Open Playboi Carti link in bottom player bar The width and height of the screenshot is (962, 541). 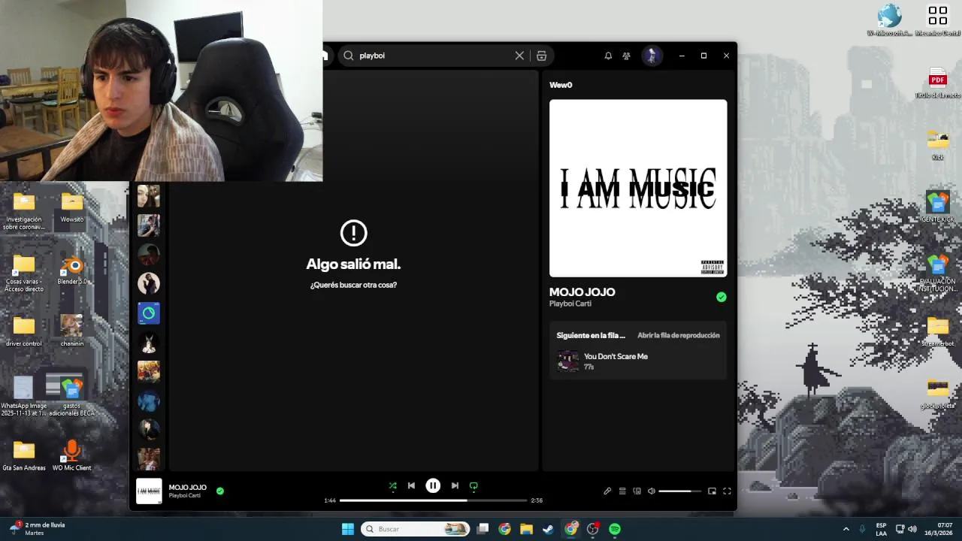185,496
